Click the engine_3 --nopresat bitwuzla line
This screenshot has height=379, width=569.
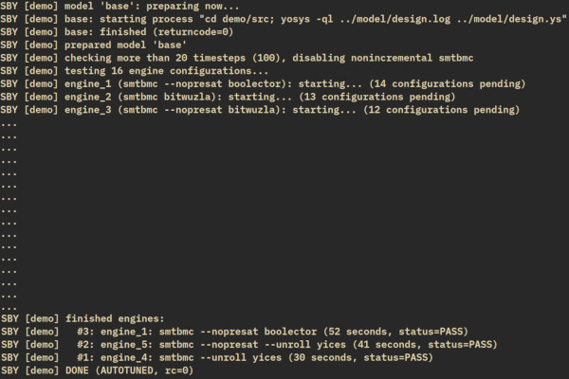tap(260, 110)
